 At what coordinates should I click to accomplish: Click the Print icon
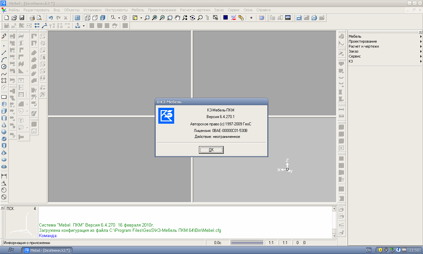pos(32,18)
